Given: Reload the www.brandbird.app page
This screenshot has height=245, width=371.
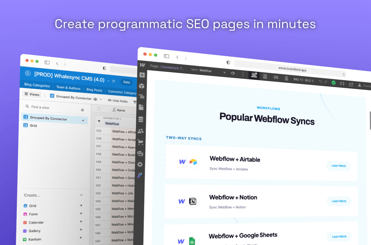Looking at the screenshot, I should (344, 74).
